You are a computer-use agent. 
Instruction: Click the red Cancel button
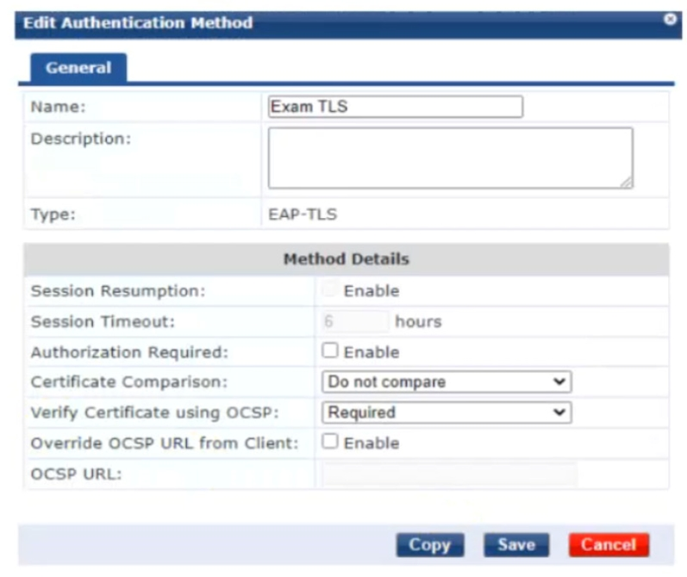[x=609, y=544]
